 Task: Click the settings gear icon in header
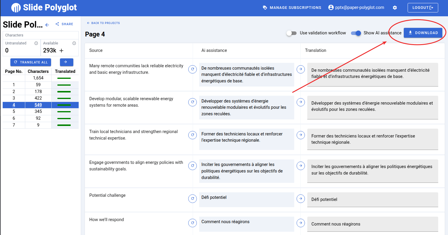tap(395, 8)
